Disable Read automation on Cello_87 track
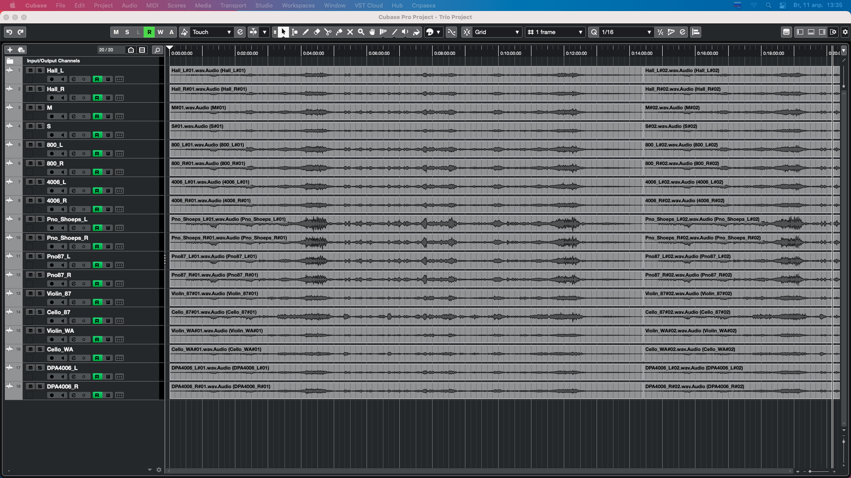The width and height of the screenshot is (851, 478). (97, 321)
